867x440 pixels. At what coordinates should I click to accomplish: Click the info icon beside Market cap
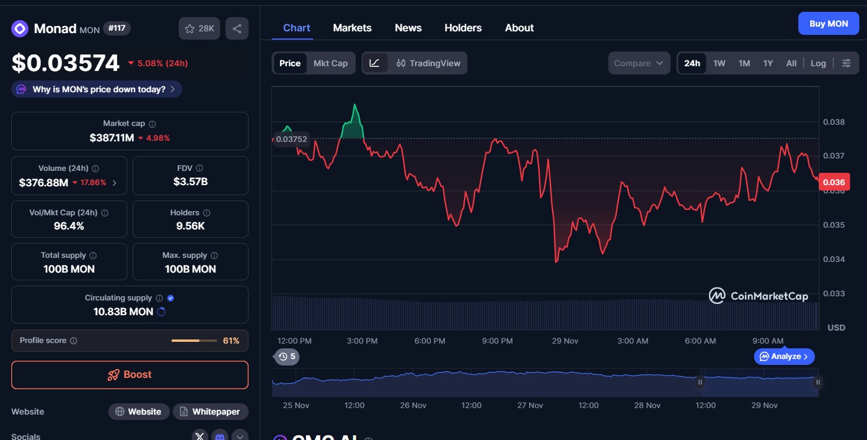[152, 124]
